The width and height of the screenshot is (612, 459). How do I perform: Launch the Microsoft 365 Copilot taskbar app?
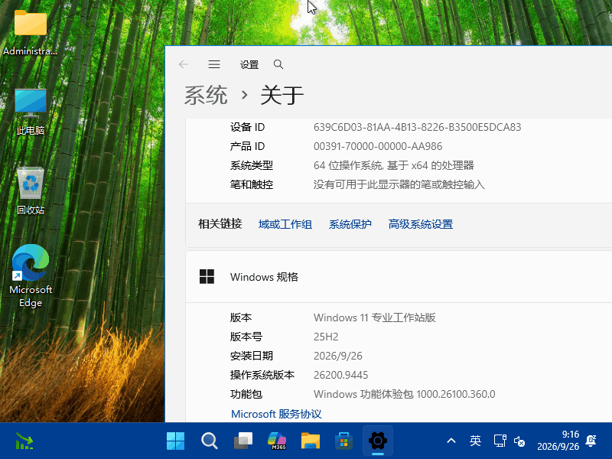tap(277, 441)
